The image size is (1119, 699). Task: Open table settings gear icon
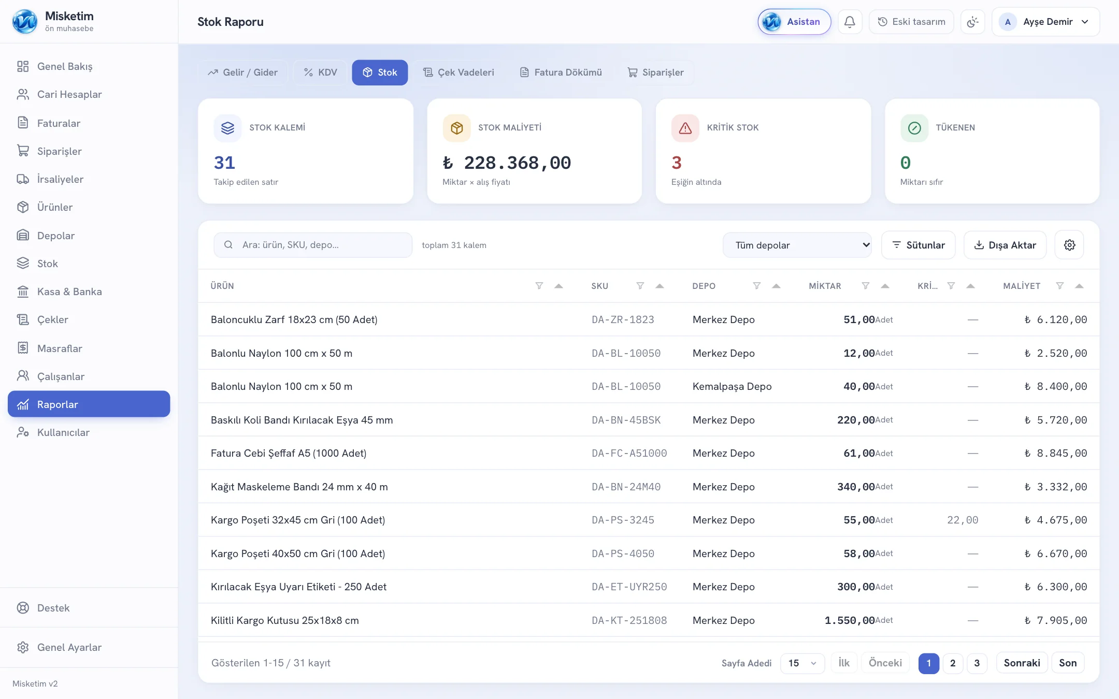pyautogui.click(x=1070, y=245)
